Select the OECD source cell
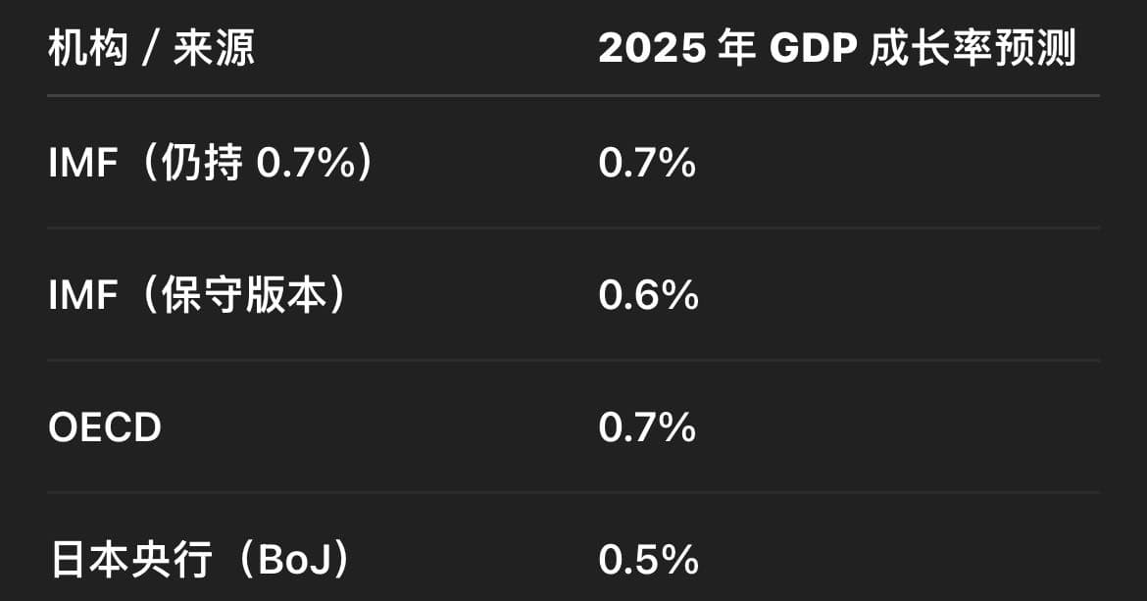 pos(105,427)
